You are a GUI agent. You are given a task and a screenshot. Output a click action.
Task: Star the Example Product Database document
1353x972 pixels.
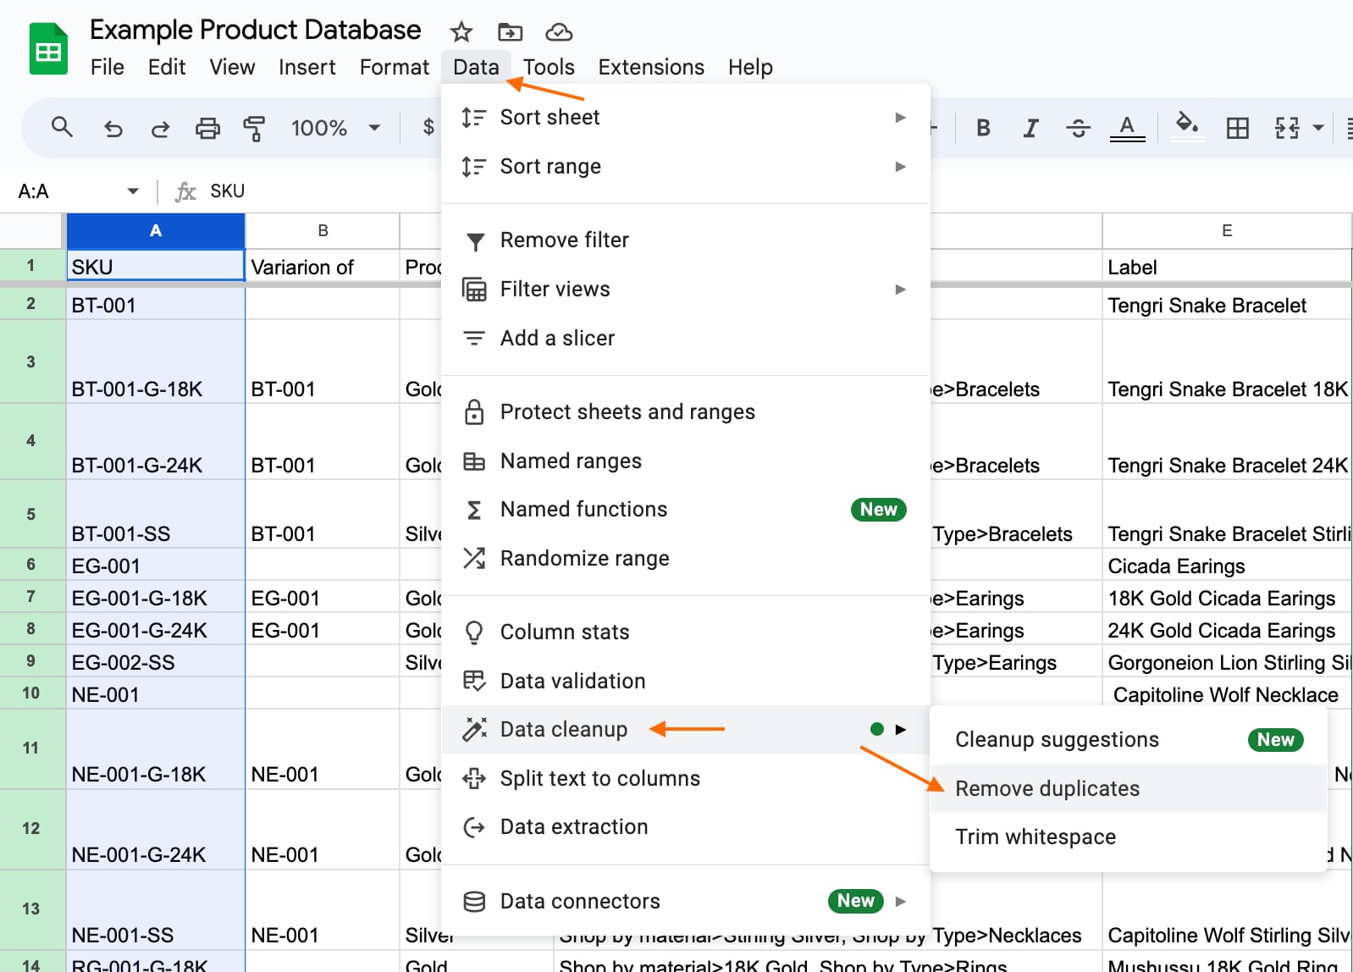[x=461, y=32]
